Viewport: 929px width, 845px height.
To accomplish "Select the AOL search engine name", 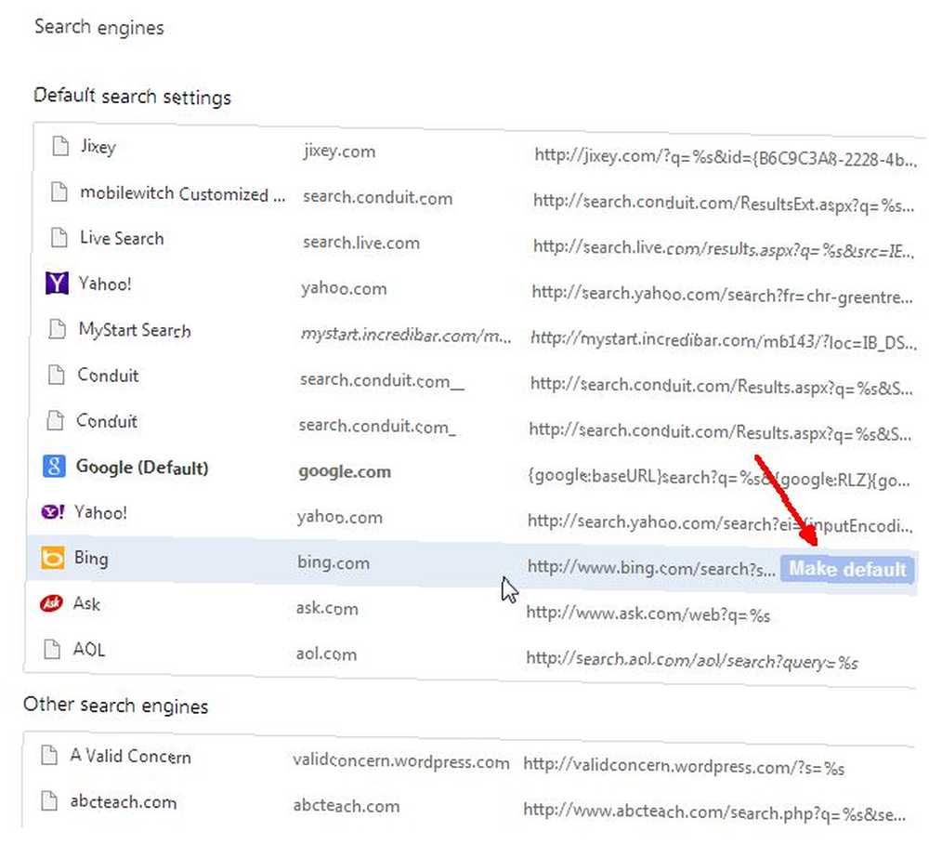I will pyautogui.click(x=89, y=649).
